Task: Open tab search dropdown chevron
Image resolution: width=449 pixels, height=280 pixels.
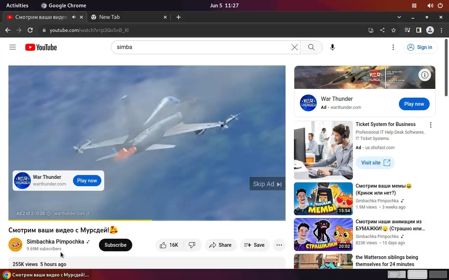Action: (399, 17)
